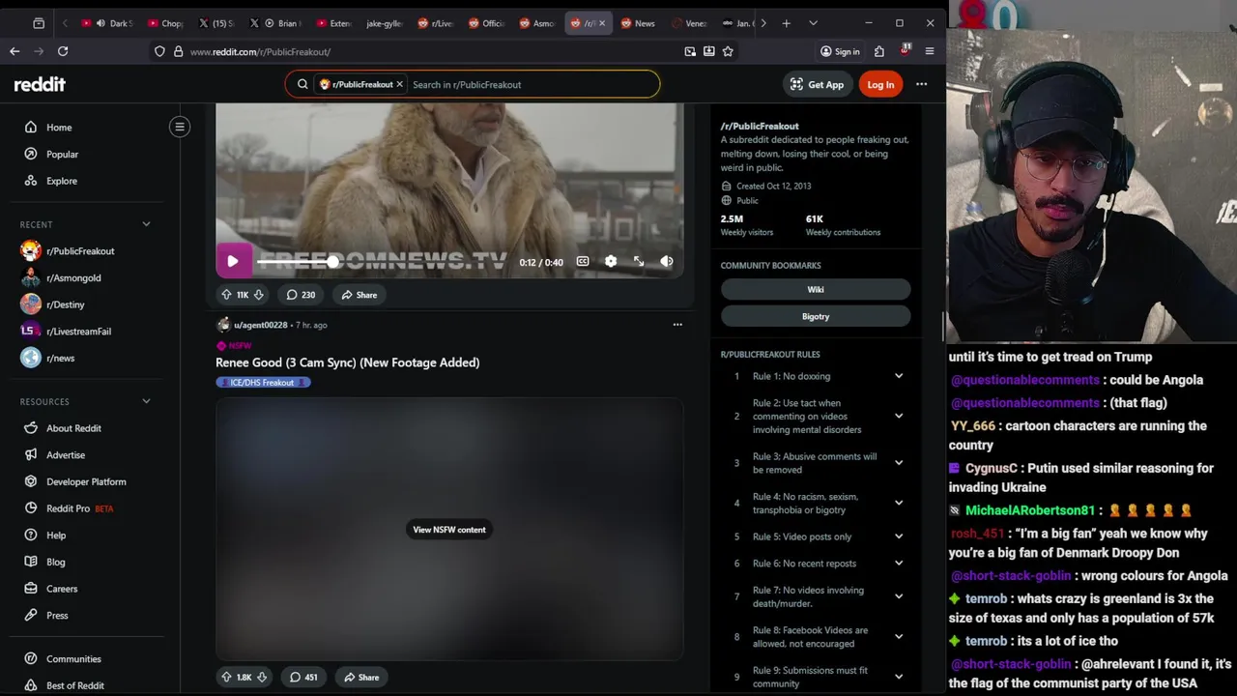Expand Rule 4: No racism, sexism
Screen dimensions: 1237x696
[x=899, y=504]
